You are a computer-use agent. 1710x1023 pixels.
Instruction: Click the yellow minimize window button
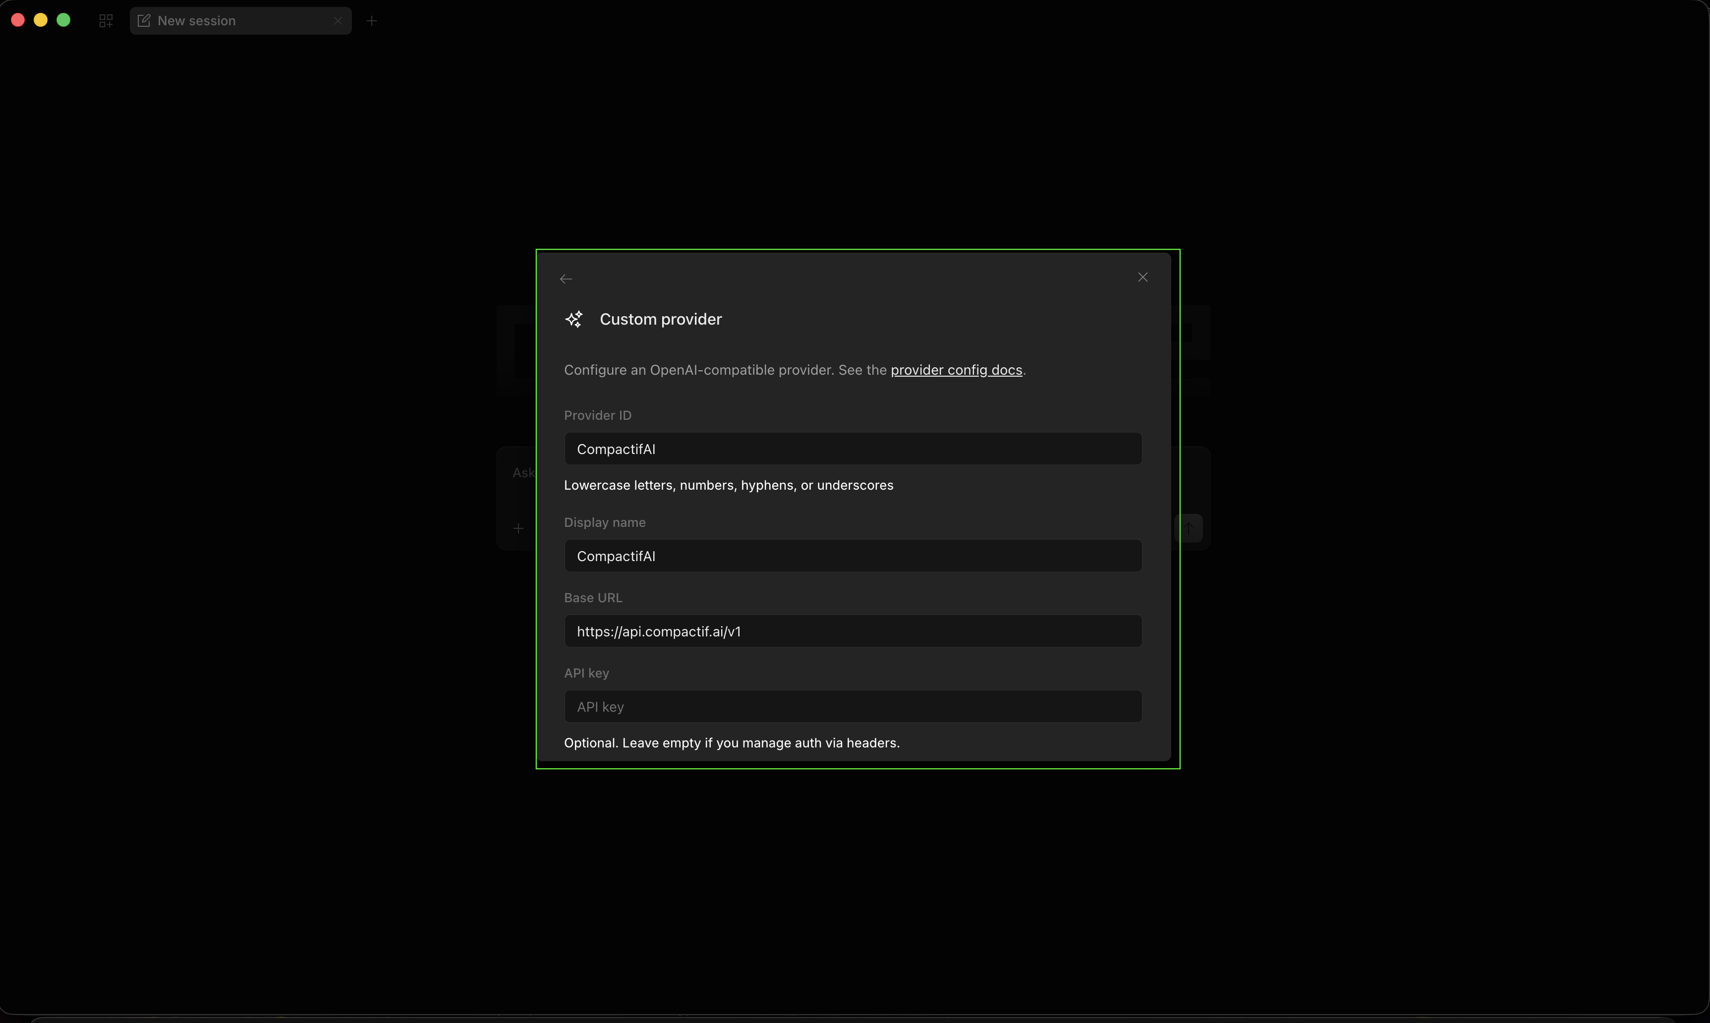(x=41, y=20)
